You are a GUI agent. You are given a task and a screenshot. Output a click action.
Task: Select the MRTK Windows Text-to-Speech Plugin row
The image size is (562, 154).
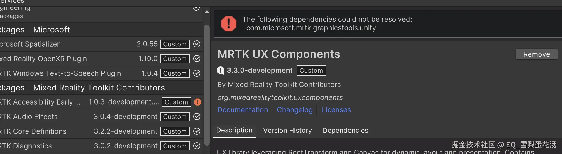101,73
